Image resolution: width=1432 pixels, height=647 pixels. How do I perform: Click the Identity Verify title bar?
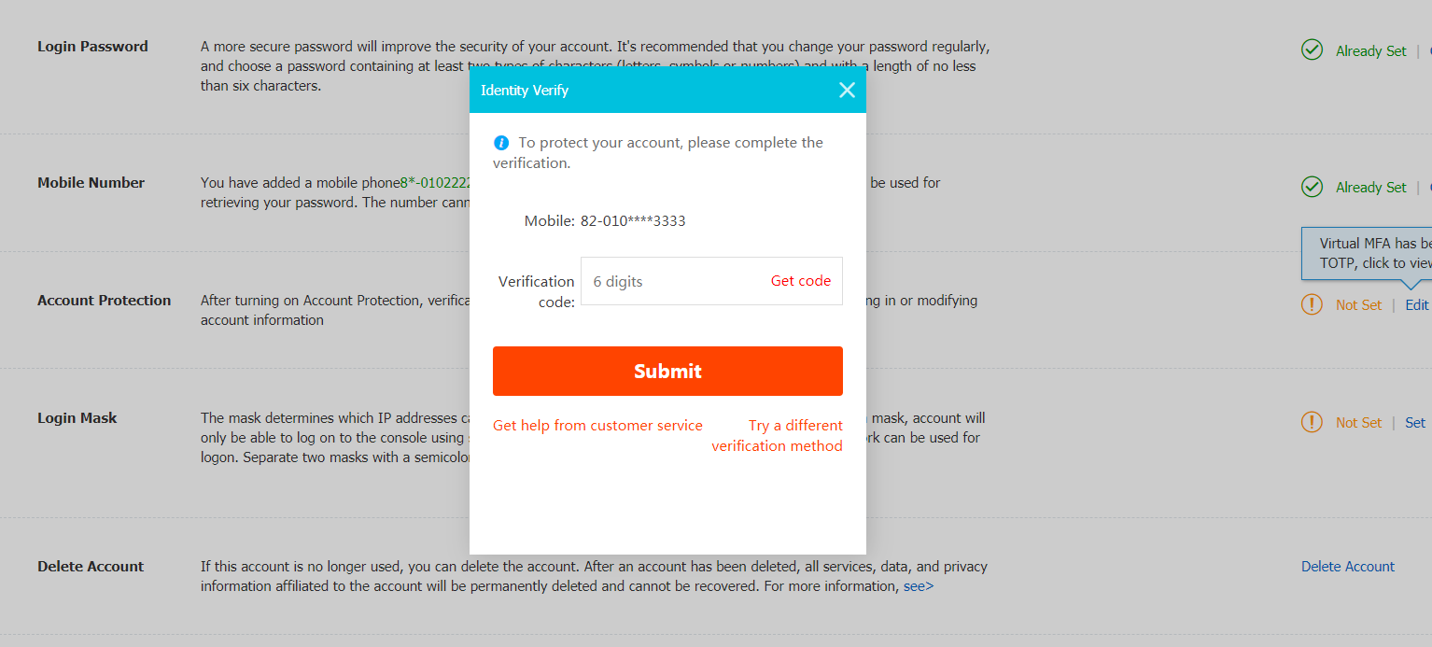coord(667,90)
